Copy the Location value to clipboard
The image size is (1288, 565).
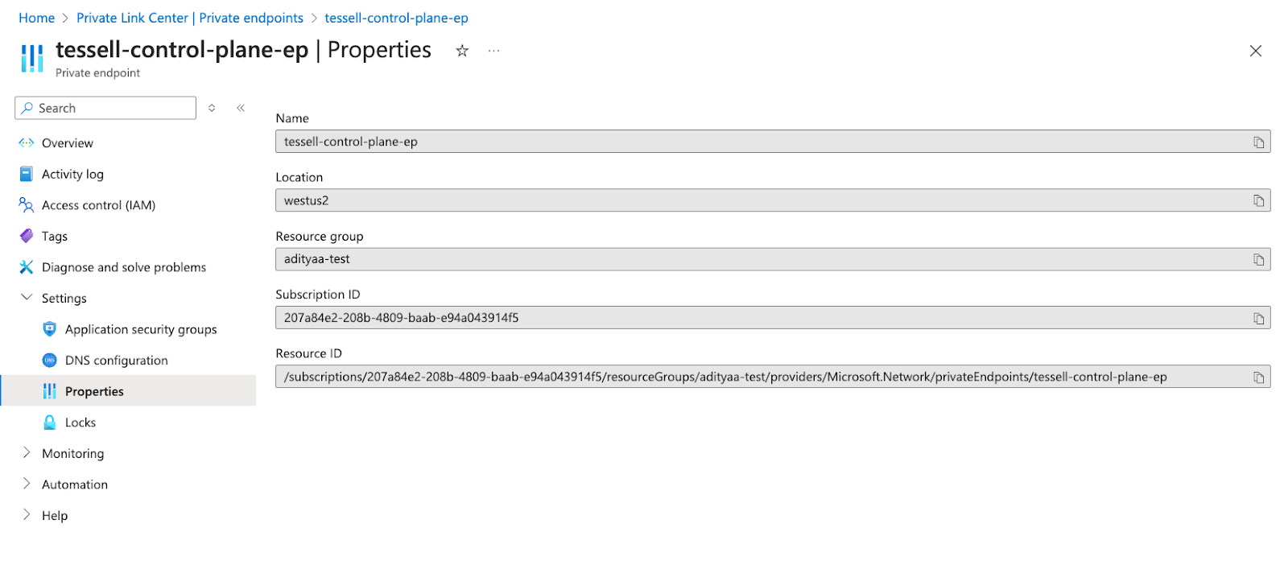coord(1258,201)
